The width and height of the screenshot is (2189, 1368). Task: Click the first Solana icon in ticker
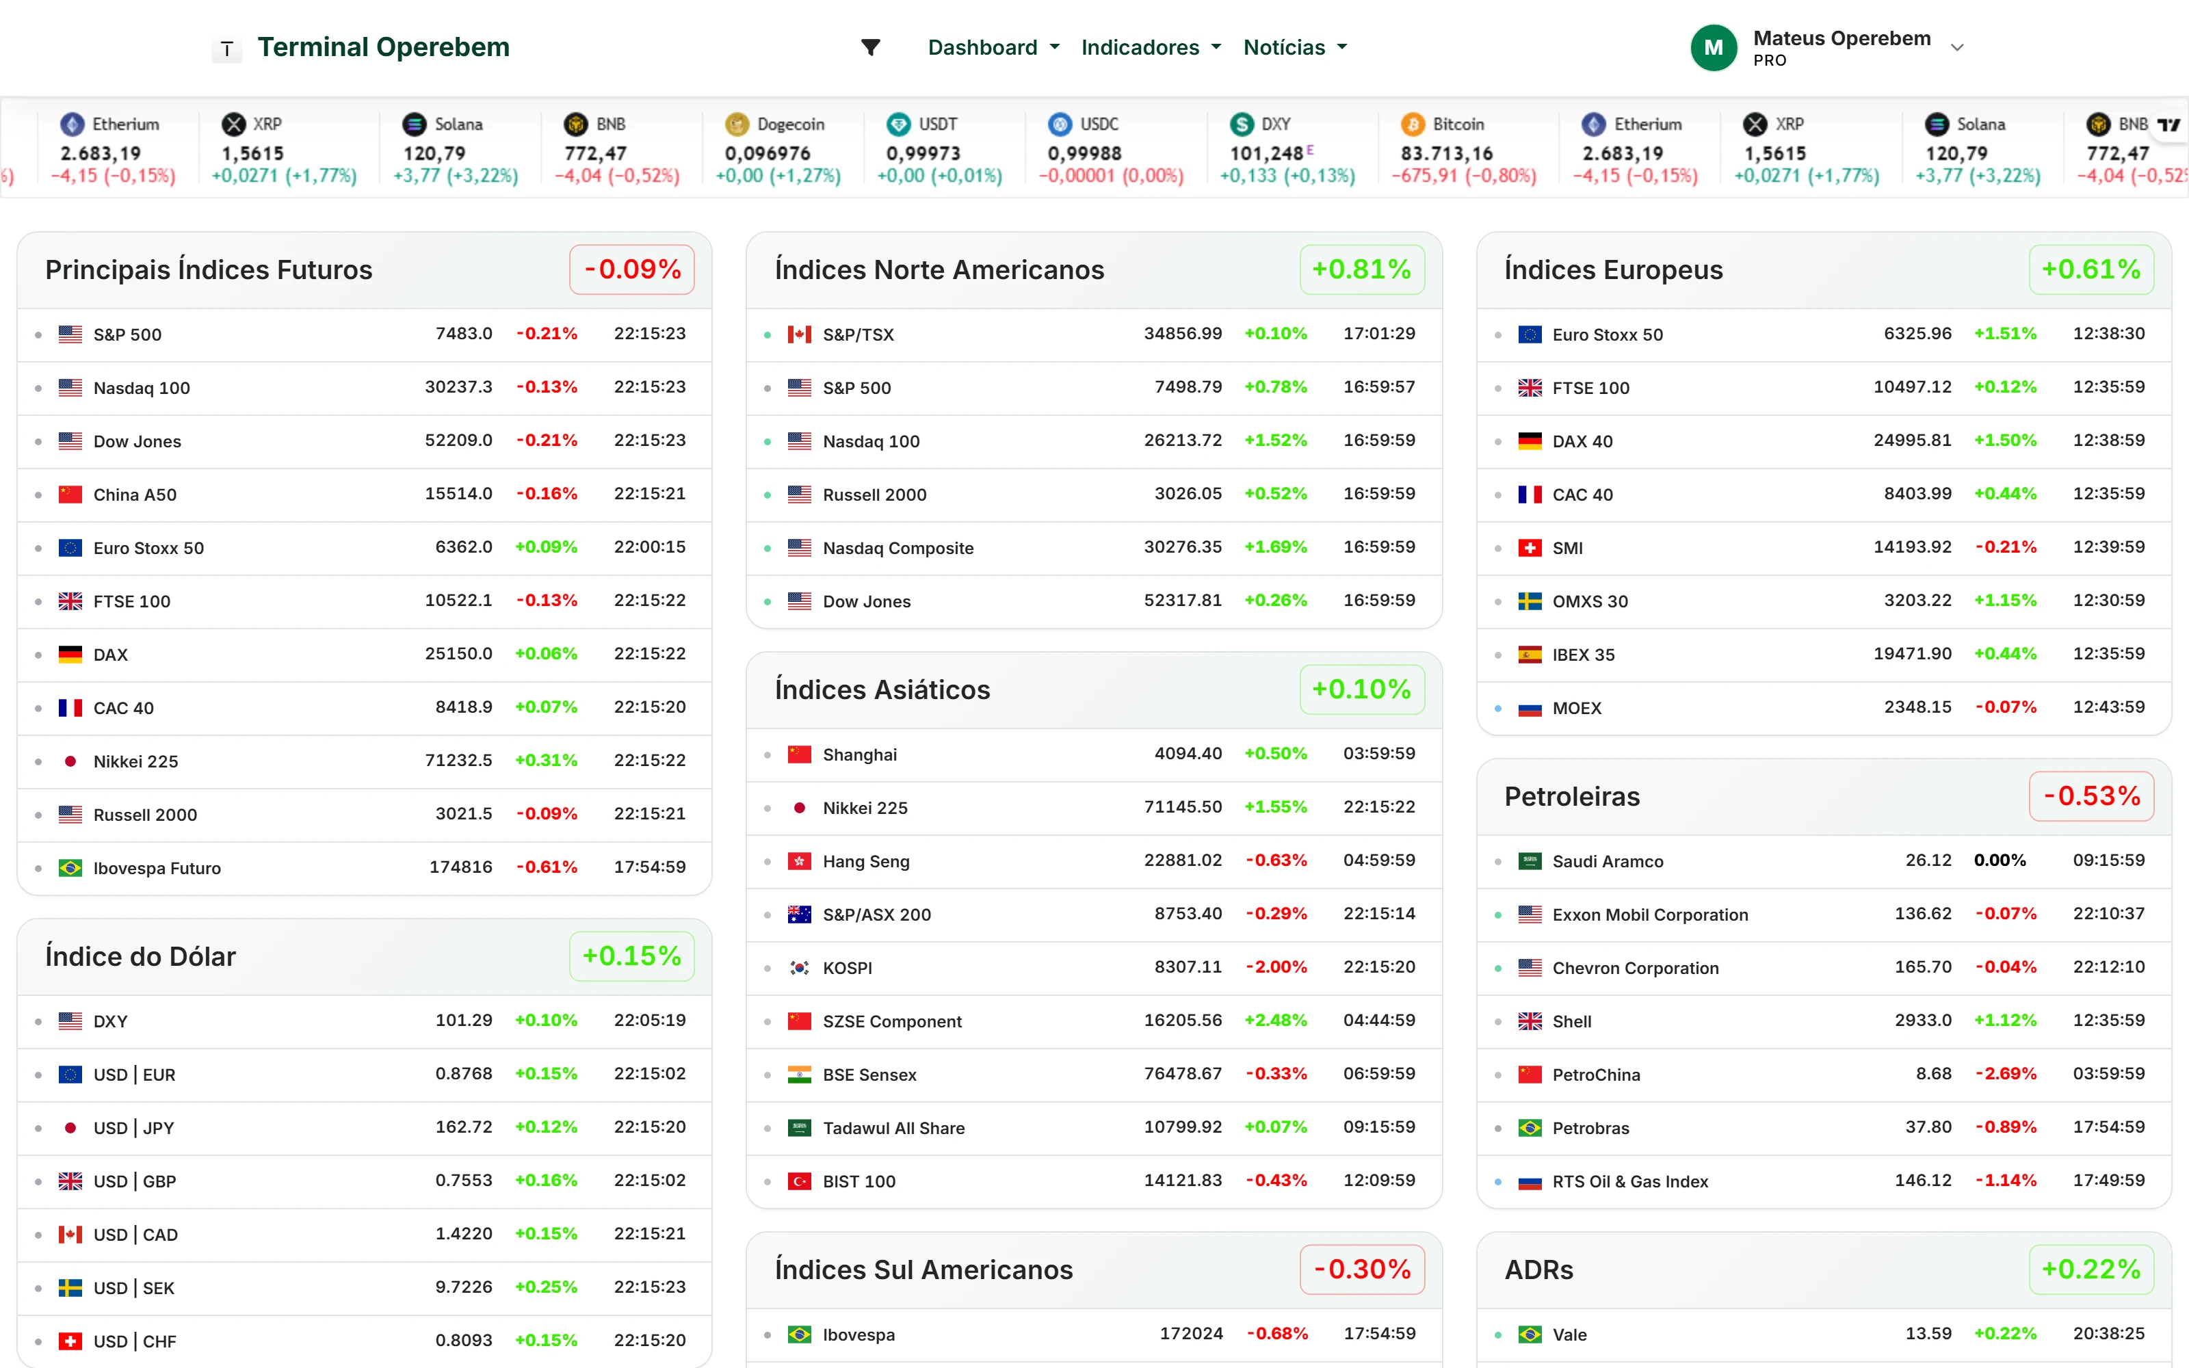click(415, 124)
